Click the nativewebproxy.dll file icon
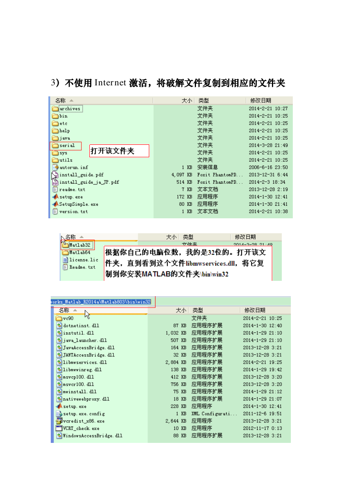 59,399
